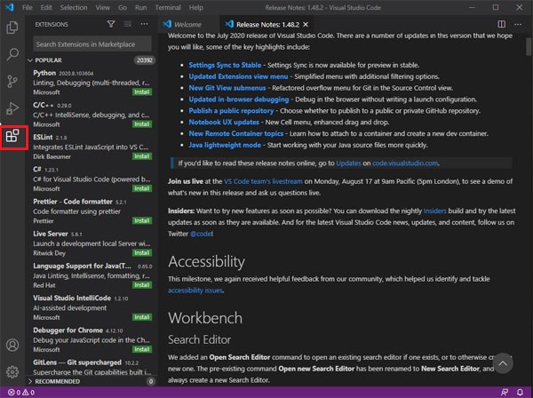The height and width of the screenshot is (398, 533).
Task: Open Updated in-browser debugging link
Action: tap(239, 99)
